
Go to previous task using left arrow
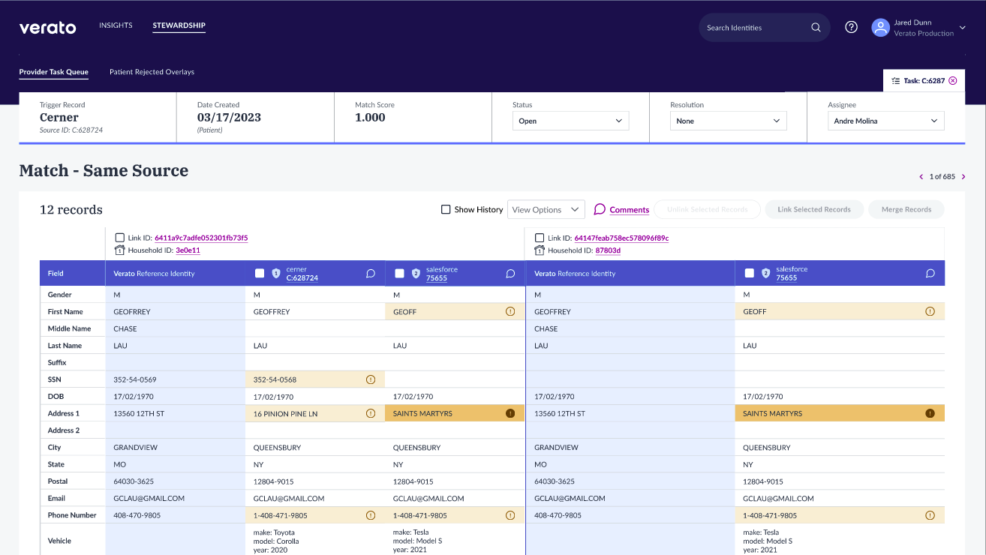(x=921, y=177)
